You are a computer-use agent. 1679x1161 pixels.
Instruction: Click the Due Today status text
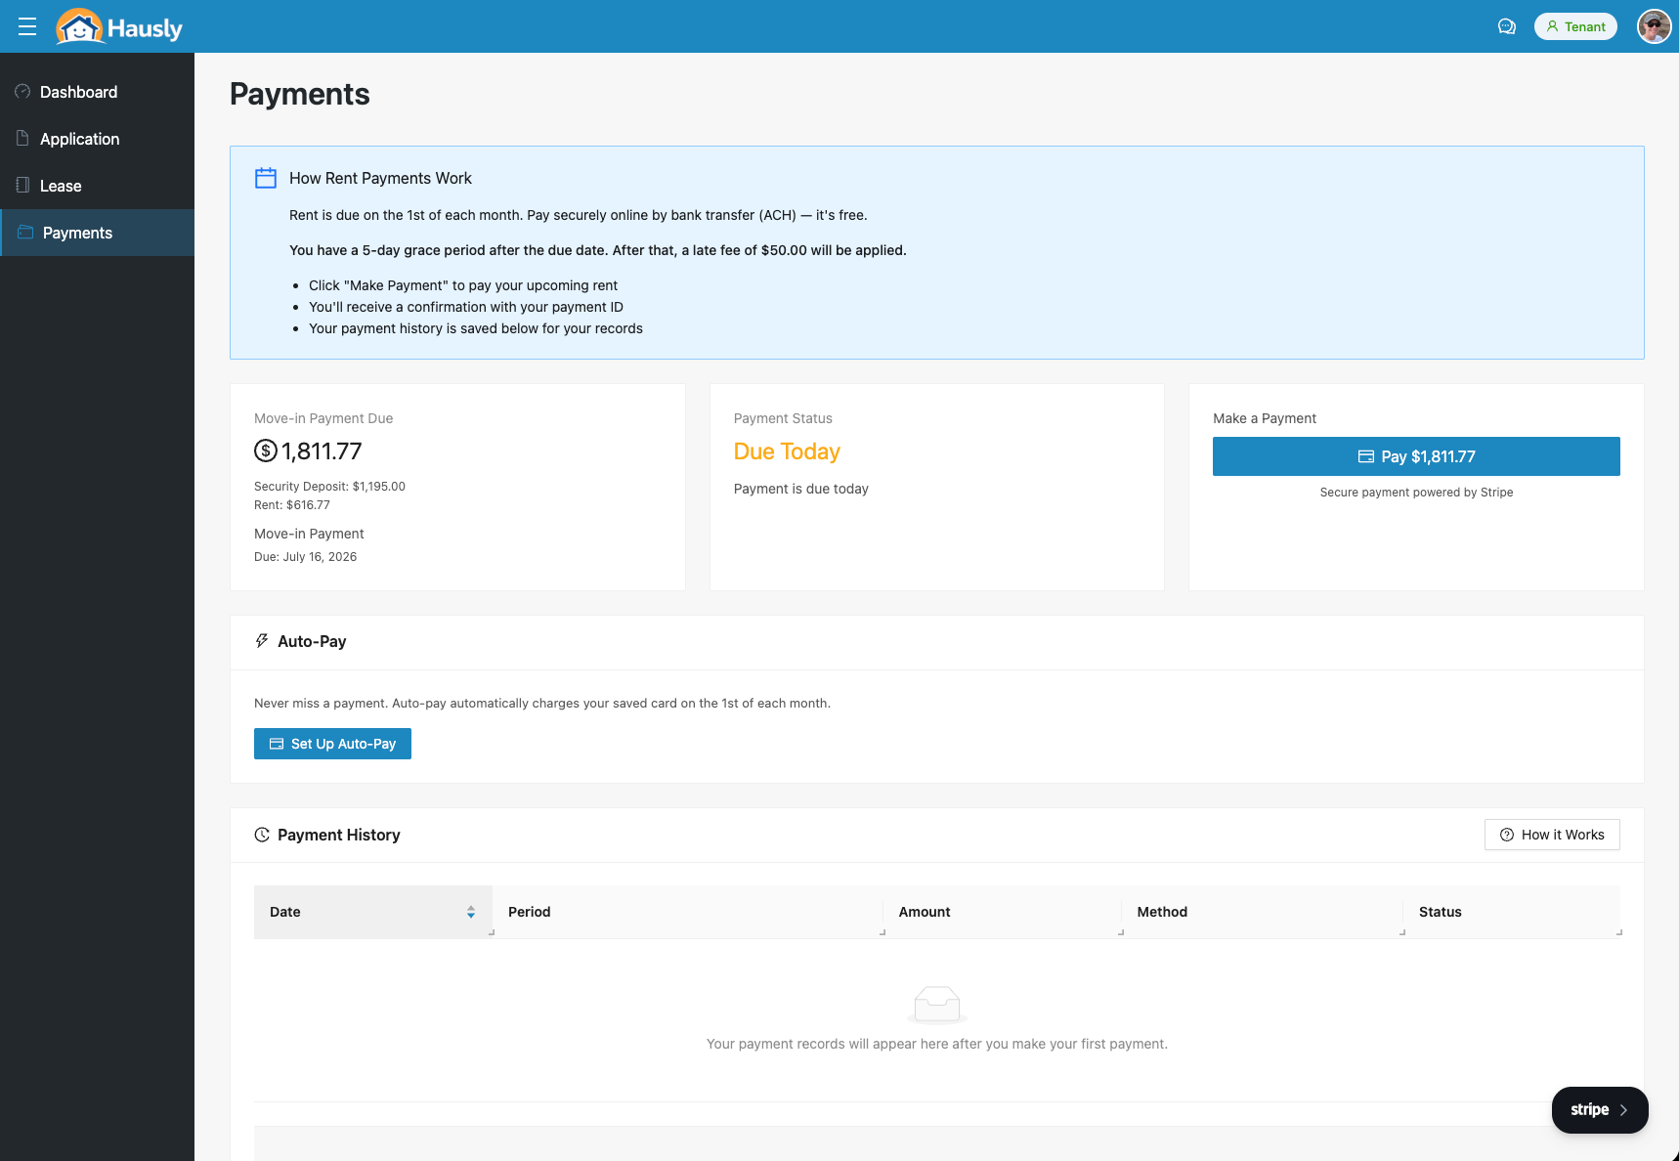tap(787, 451)
